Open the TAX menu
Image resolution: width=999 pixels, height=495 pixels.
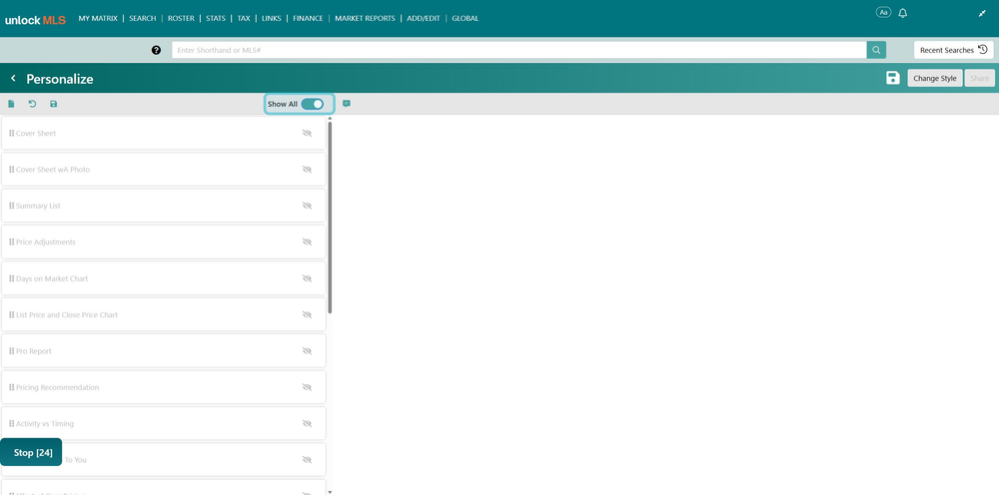pos(244,18)
